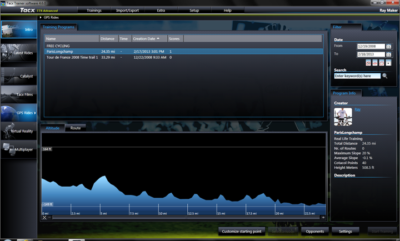Select Tour de France 2008 Time trail 1

pos(184,57)
